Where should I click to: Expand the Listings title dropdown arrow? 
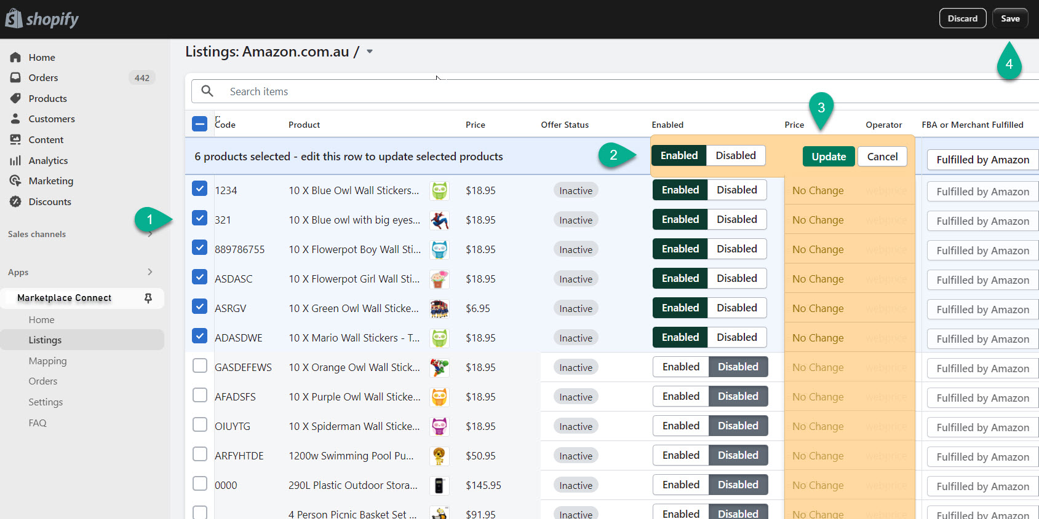pyautogui.click(x=370, y=52)
